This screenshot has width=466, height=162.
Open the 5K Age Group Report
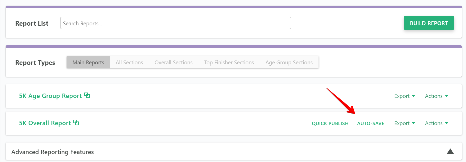tap(50, 96)
